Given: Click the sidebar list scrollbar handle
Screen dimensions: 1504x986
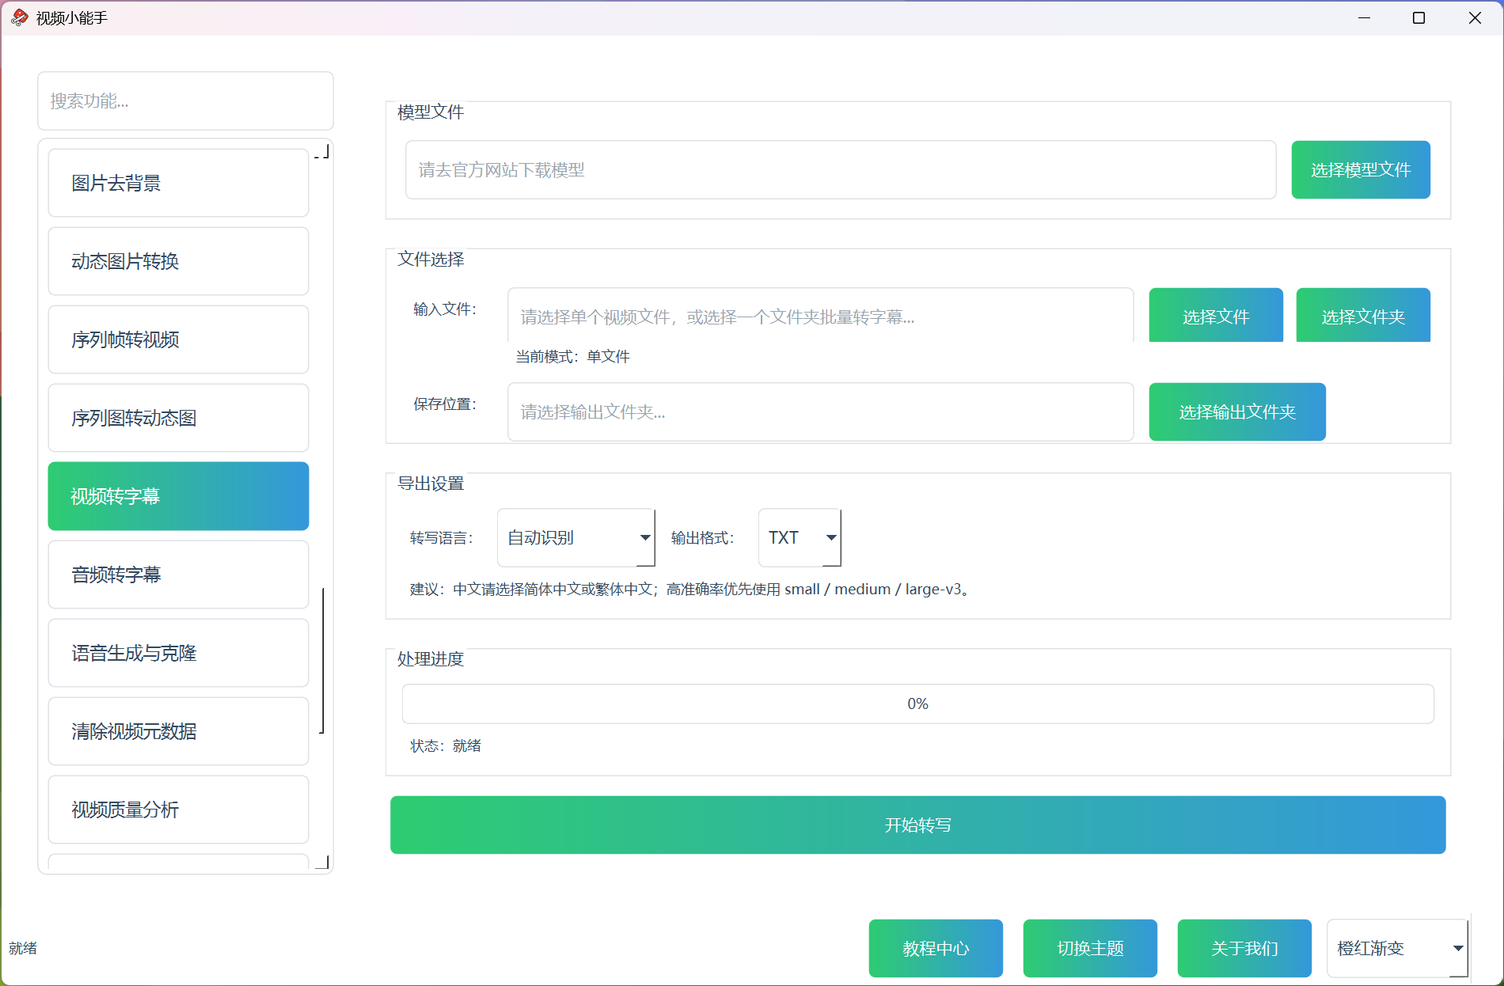Looking at the screenshot, I should tap(322, 661).
